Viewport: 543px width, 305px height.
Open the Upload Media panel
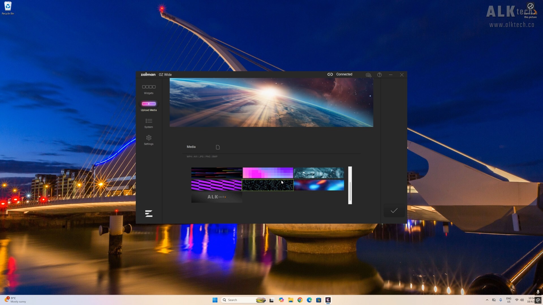click(148, 106)
